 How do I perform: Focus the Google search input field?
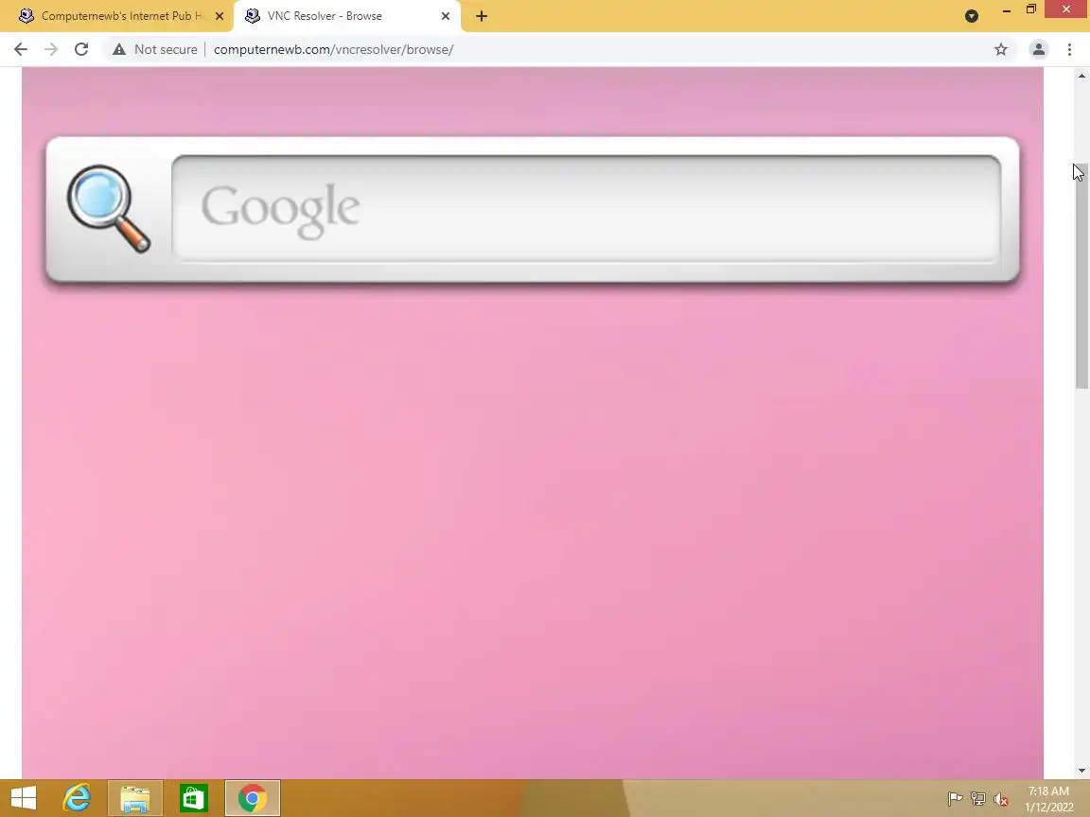pos(586,208)
